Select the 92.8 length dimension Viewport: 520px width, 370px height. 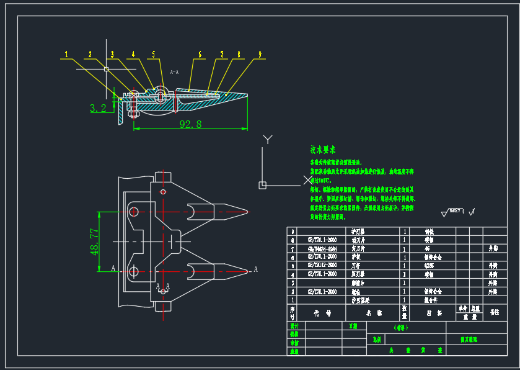click(x=190, y=124)
